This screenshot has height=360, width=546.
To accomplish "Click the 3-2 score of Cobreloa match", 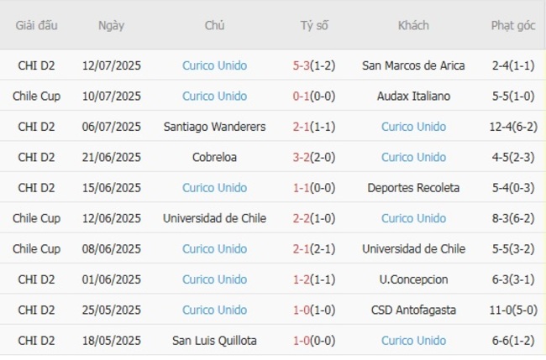I will pyautogui.click(x=303, y=157).
